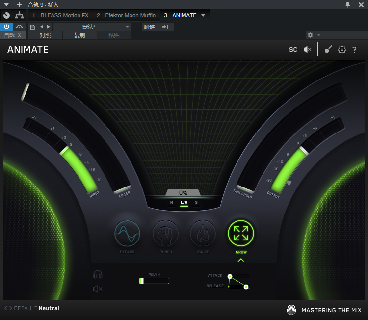This screenshot has height=320, width=368.
Task: Click the 复制 copy button
Action: [x=79, y=35]
